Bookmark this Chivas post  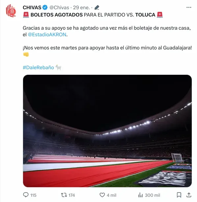179,195
